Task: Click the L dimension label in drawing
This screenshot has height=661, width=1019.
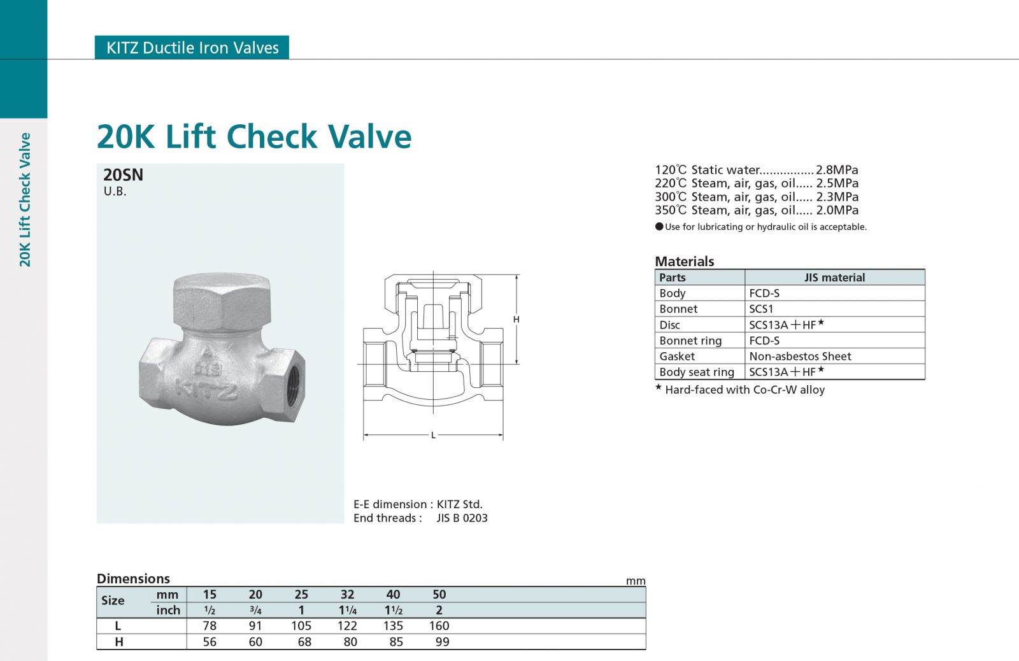Action: [x=433, y=436]
